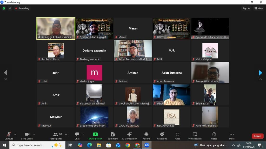
Task: Click the red Leave button
Action: (257, 136)
